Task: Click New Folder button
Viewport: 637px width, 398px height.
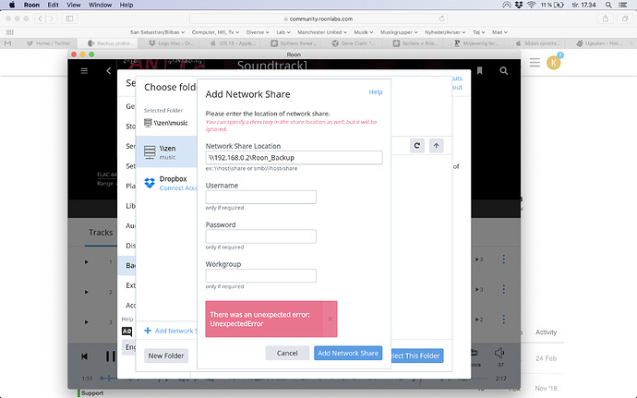Action: (x=166, y=356)
